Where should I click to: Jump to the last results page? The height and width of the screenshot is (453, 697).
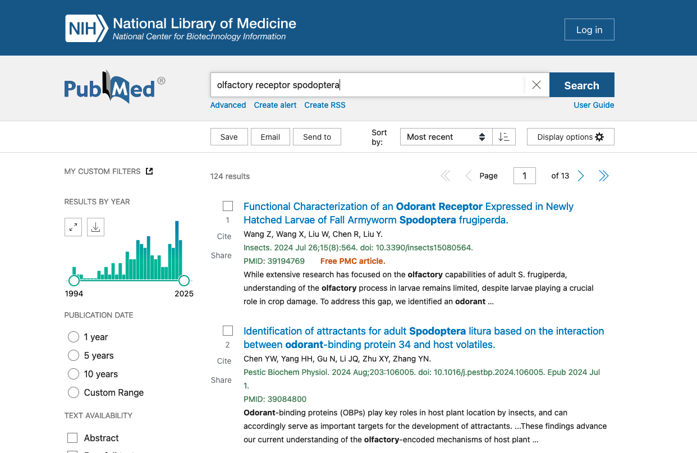(x=603, y=176)
